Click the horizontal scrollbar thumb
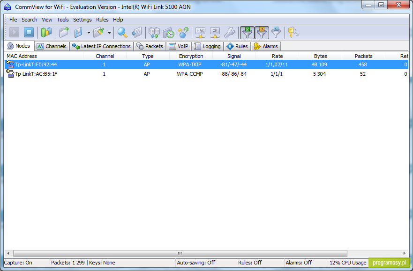The image size is (413, 271). (180, 253)
